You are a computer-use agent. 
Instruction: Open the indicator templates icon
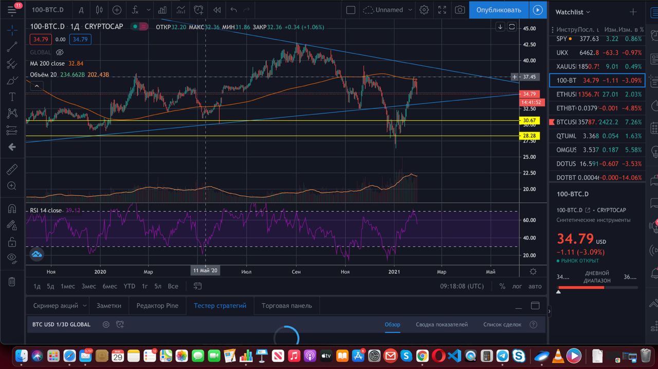pyautogui.click(x=181, y=10)
